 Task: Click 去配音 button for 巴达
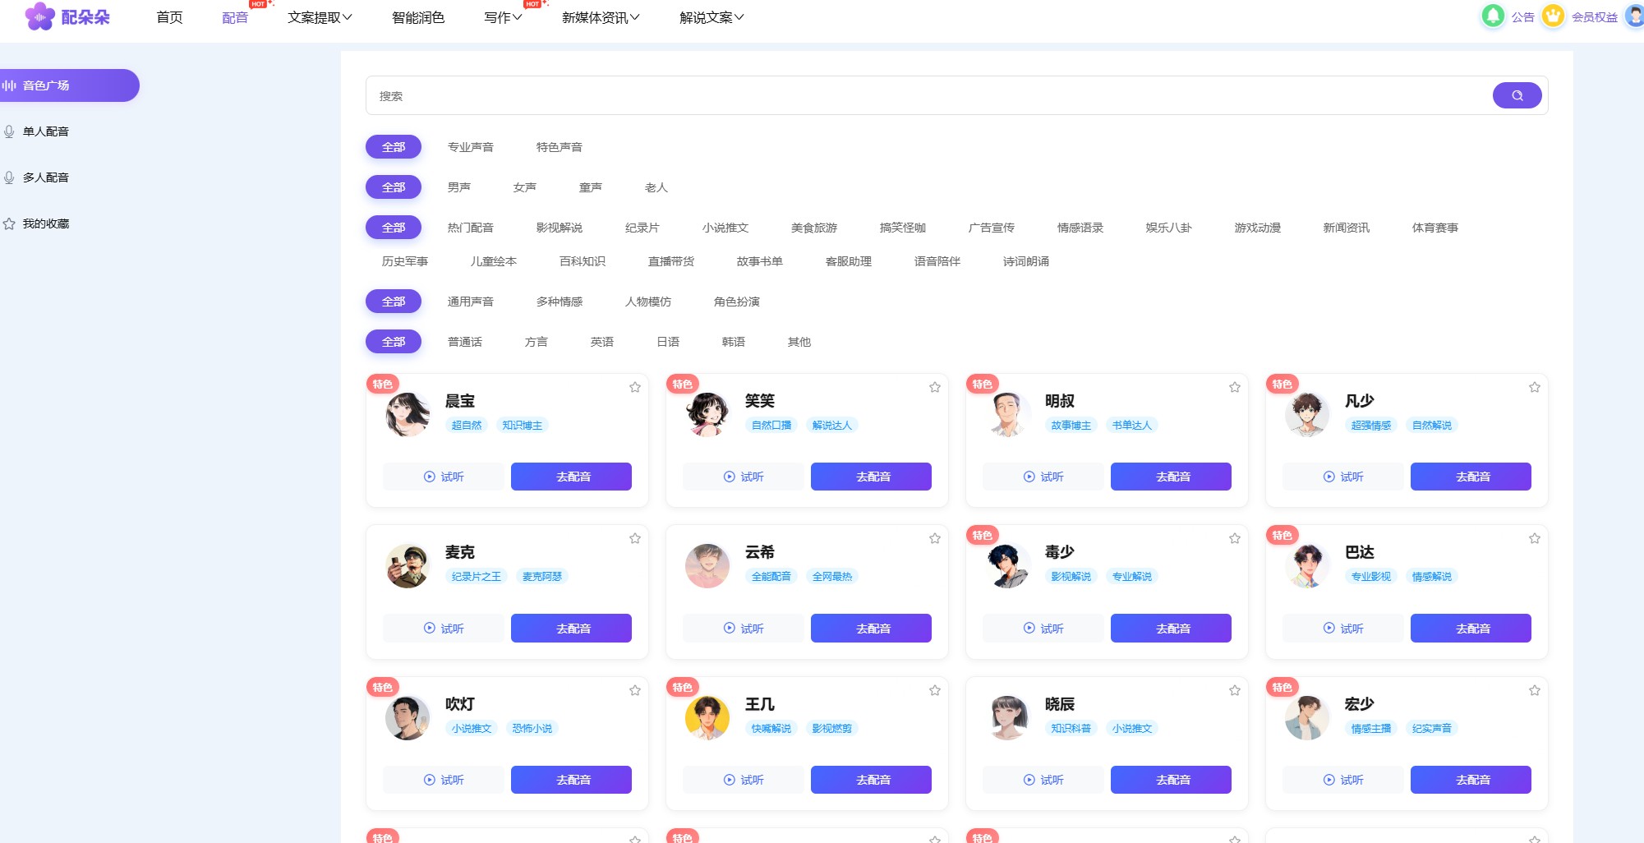[1471, 628]
